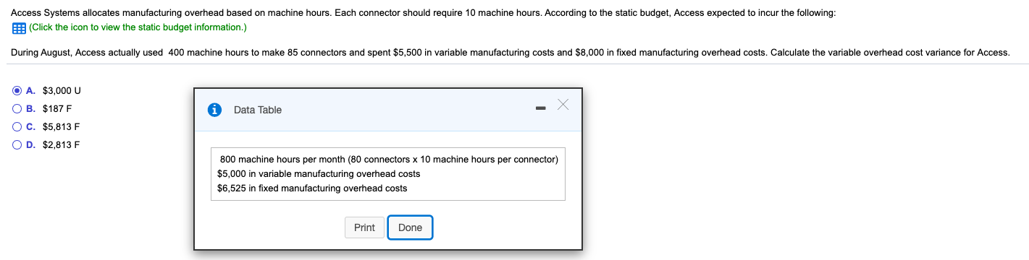Image resolution: width=1029 pixels, height=260 pixels.
Task: Open the 'Click the icon to view' link
Action: click(x=138, y=27)
